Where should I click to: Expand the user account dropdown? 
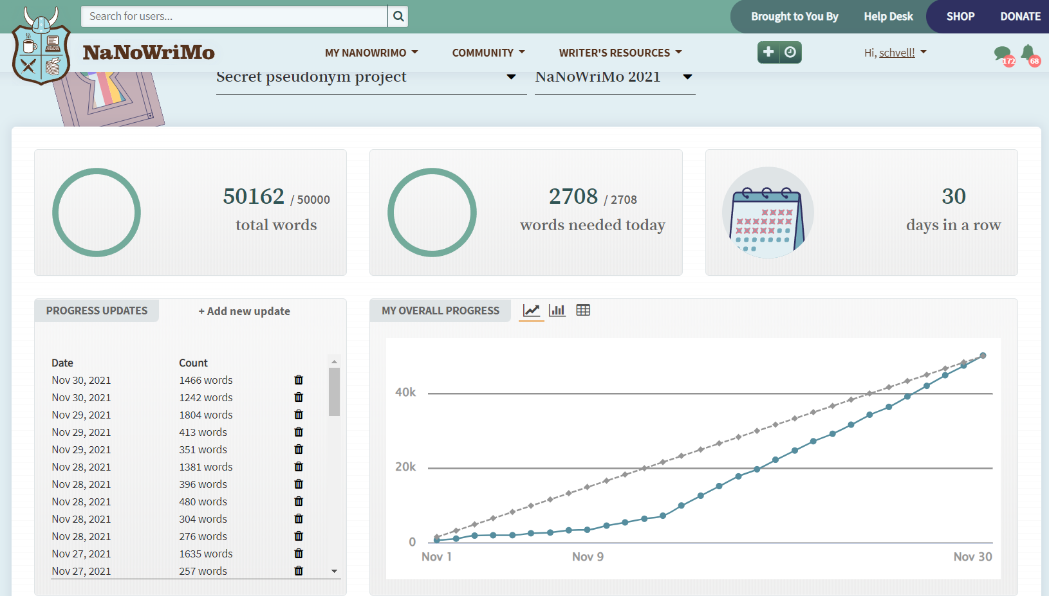895,53
